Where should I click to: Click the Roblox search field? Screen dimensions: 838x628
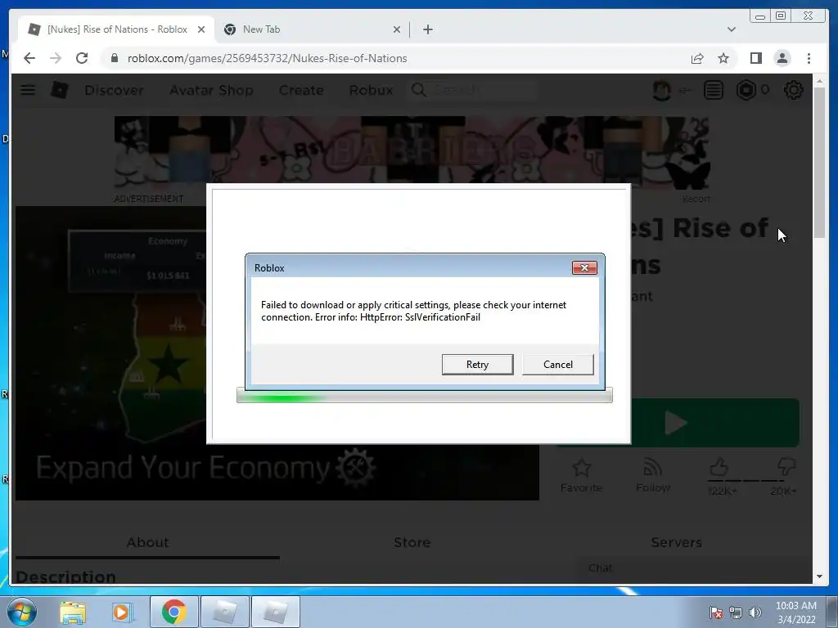[472, 90]
